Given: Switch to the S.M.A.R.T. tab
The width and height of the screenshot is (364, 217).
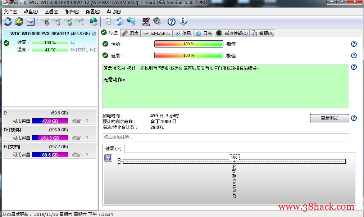Looking at the screenshot, I should [x=156, y=33].
